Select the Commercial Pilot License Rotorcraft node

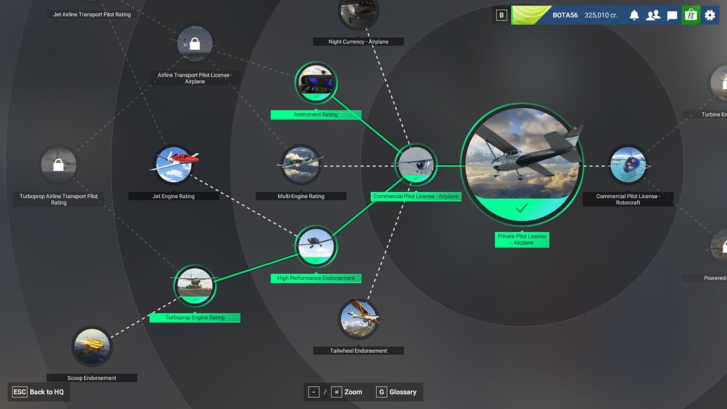point(628,164)
